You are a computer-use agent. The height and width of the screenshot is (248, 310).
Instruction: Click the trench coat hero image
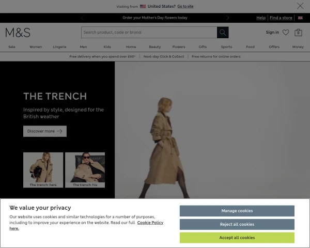pyautogui.click(x=212, y=130)
